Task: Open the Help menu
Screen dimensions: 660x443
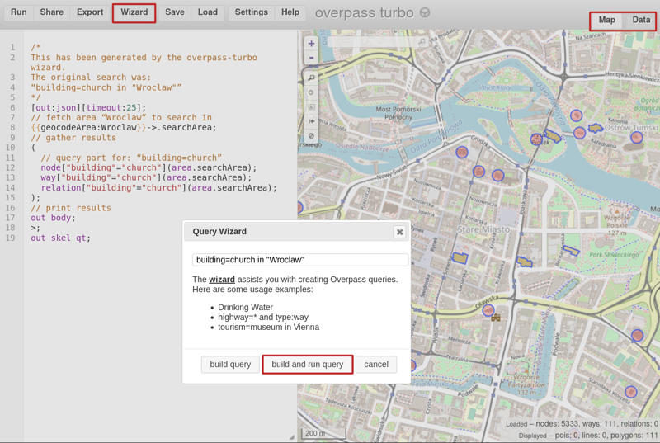Action: pyautogui.click(x=290, y=12)
